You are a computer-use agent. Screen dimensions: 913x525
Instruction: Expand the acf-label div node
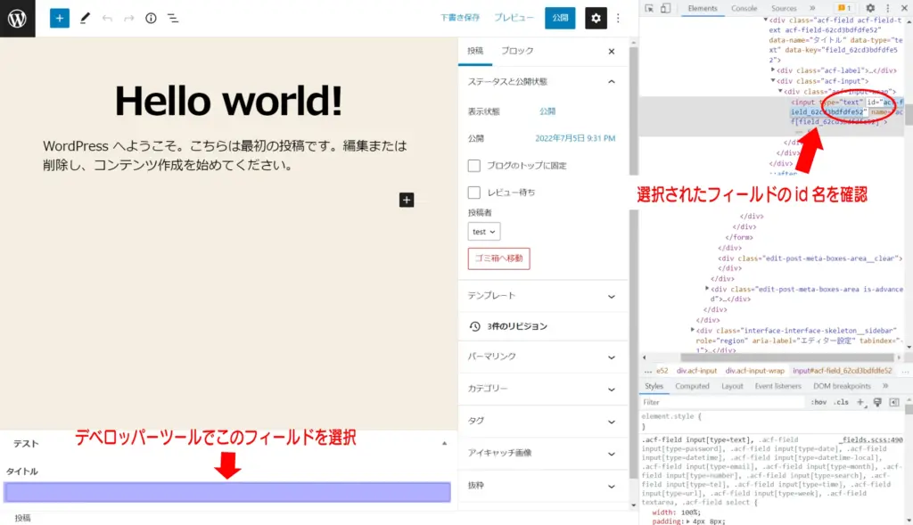[x=773, y=70]
